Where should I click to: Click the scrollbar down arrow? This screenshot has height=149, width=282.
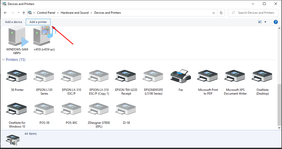click(x=279, y=128)
